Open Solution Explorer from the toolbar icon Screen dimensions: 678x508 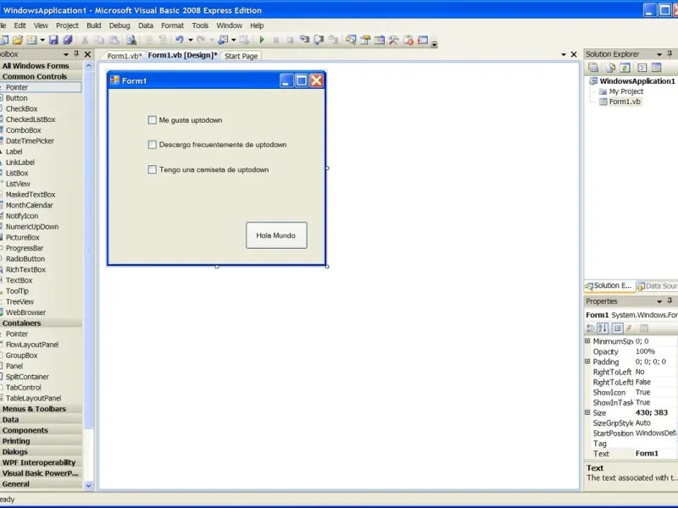click(x=351, y=40)
